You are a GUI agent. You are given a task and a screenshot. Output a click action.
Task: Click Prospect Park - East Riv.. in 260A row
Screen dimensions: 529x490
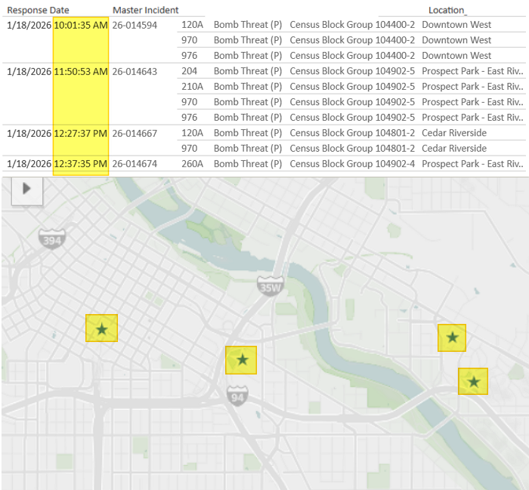pos(472,164)
